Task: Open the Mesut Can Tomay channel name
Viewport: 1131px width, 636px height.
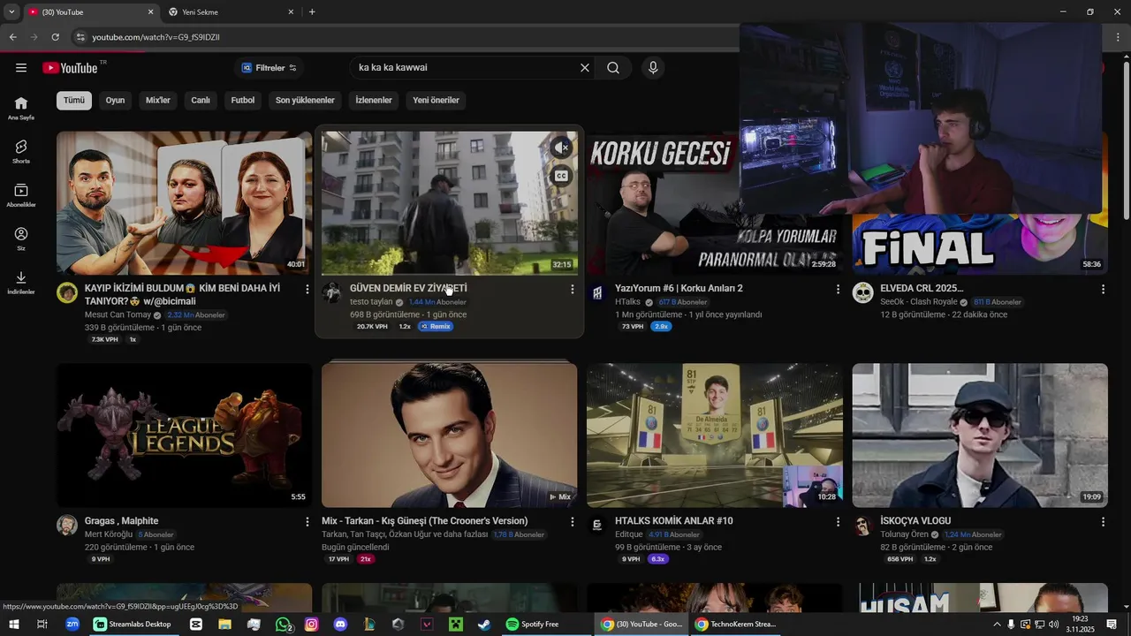Action: coord(118,314)
